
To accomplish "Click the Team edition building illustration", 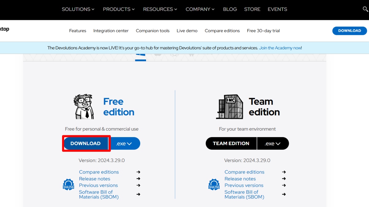I will (x=229, y=107).
